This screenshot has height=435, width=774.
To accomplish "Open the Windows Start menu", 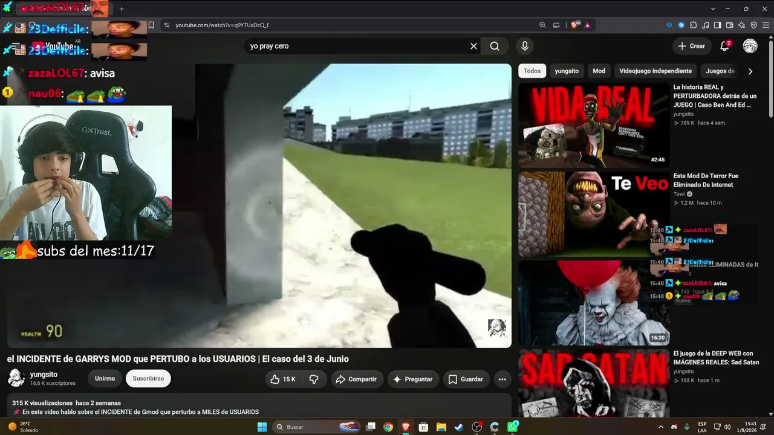I will click(x=262, y=427).
